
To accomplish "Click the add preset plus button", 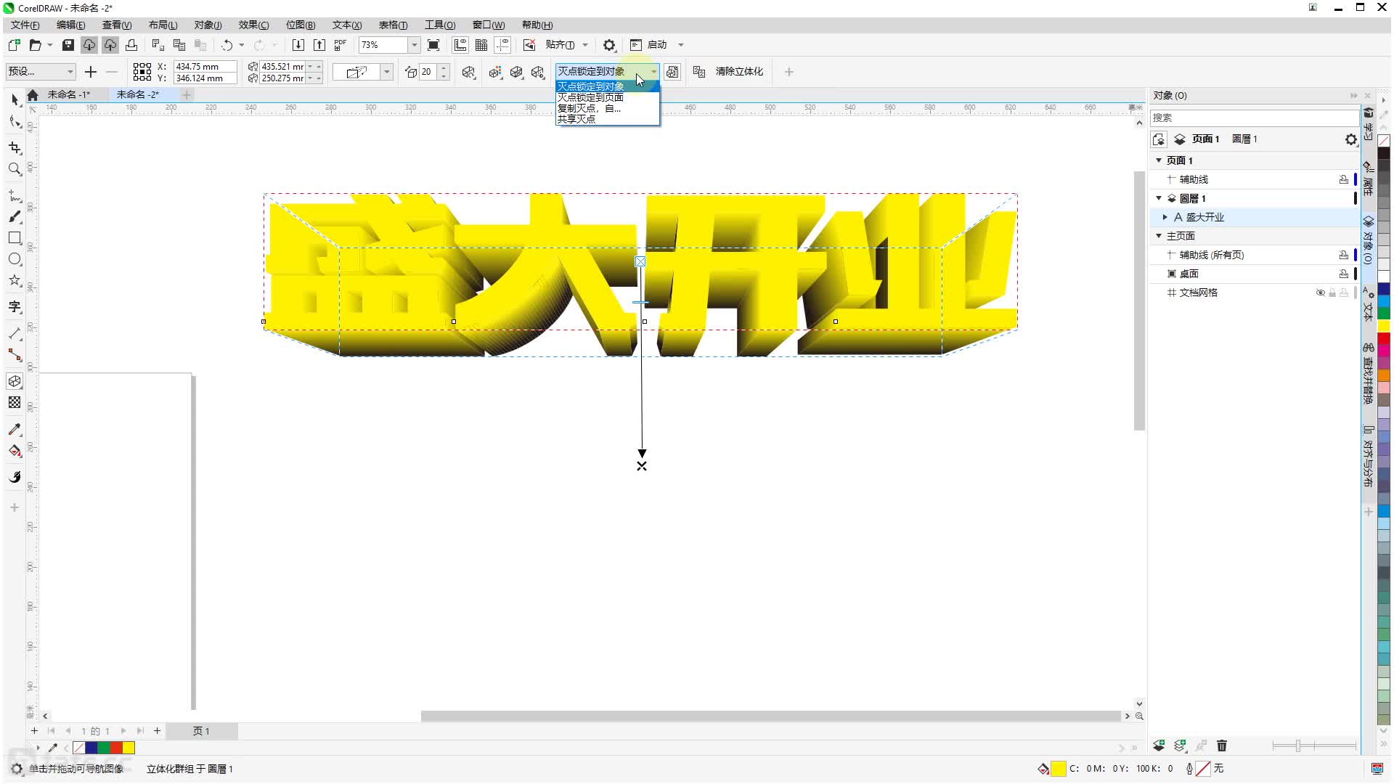I will click(x=91, y=72).
